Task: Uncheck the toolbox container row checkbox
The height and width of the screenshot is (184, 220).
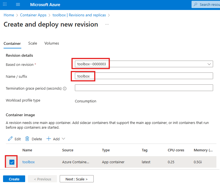Action: pos(12,162)
